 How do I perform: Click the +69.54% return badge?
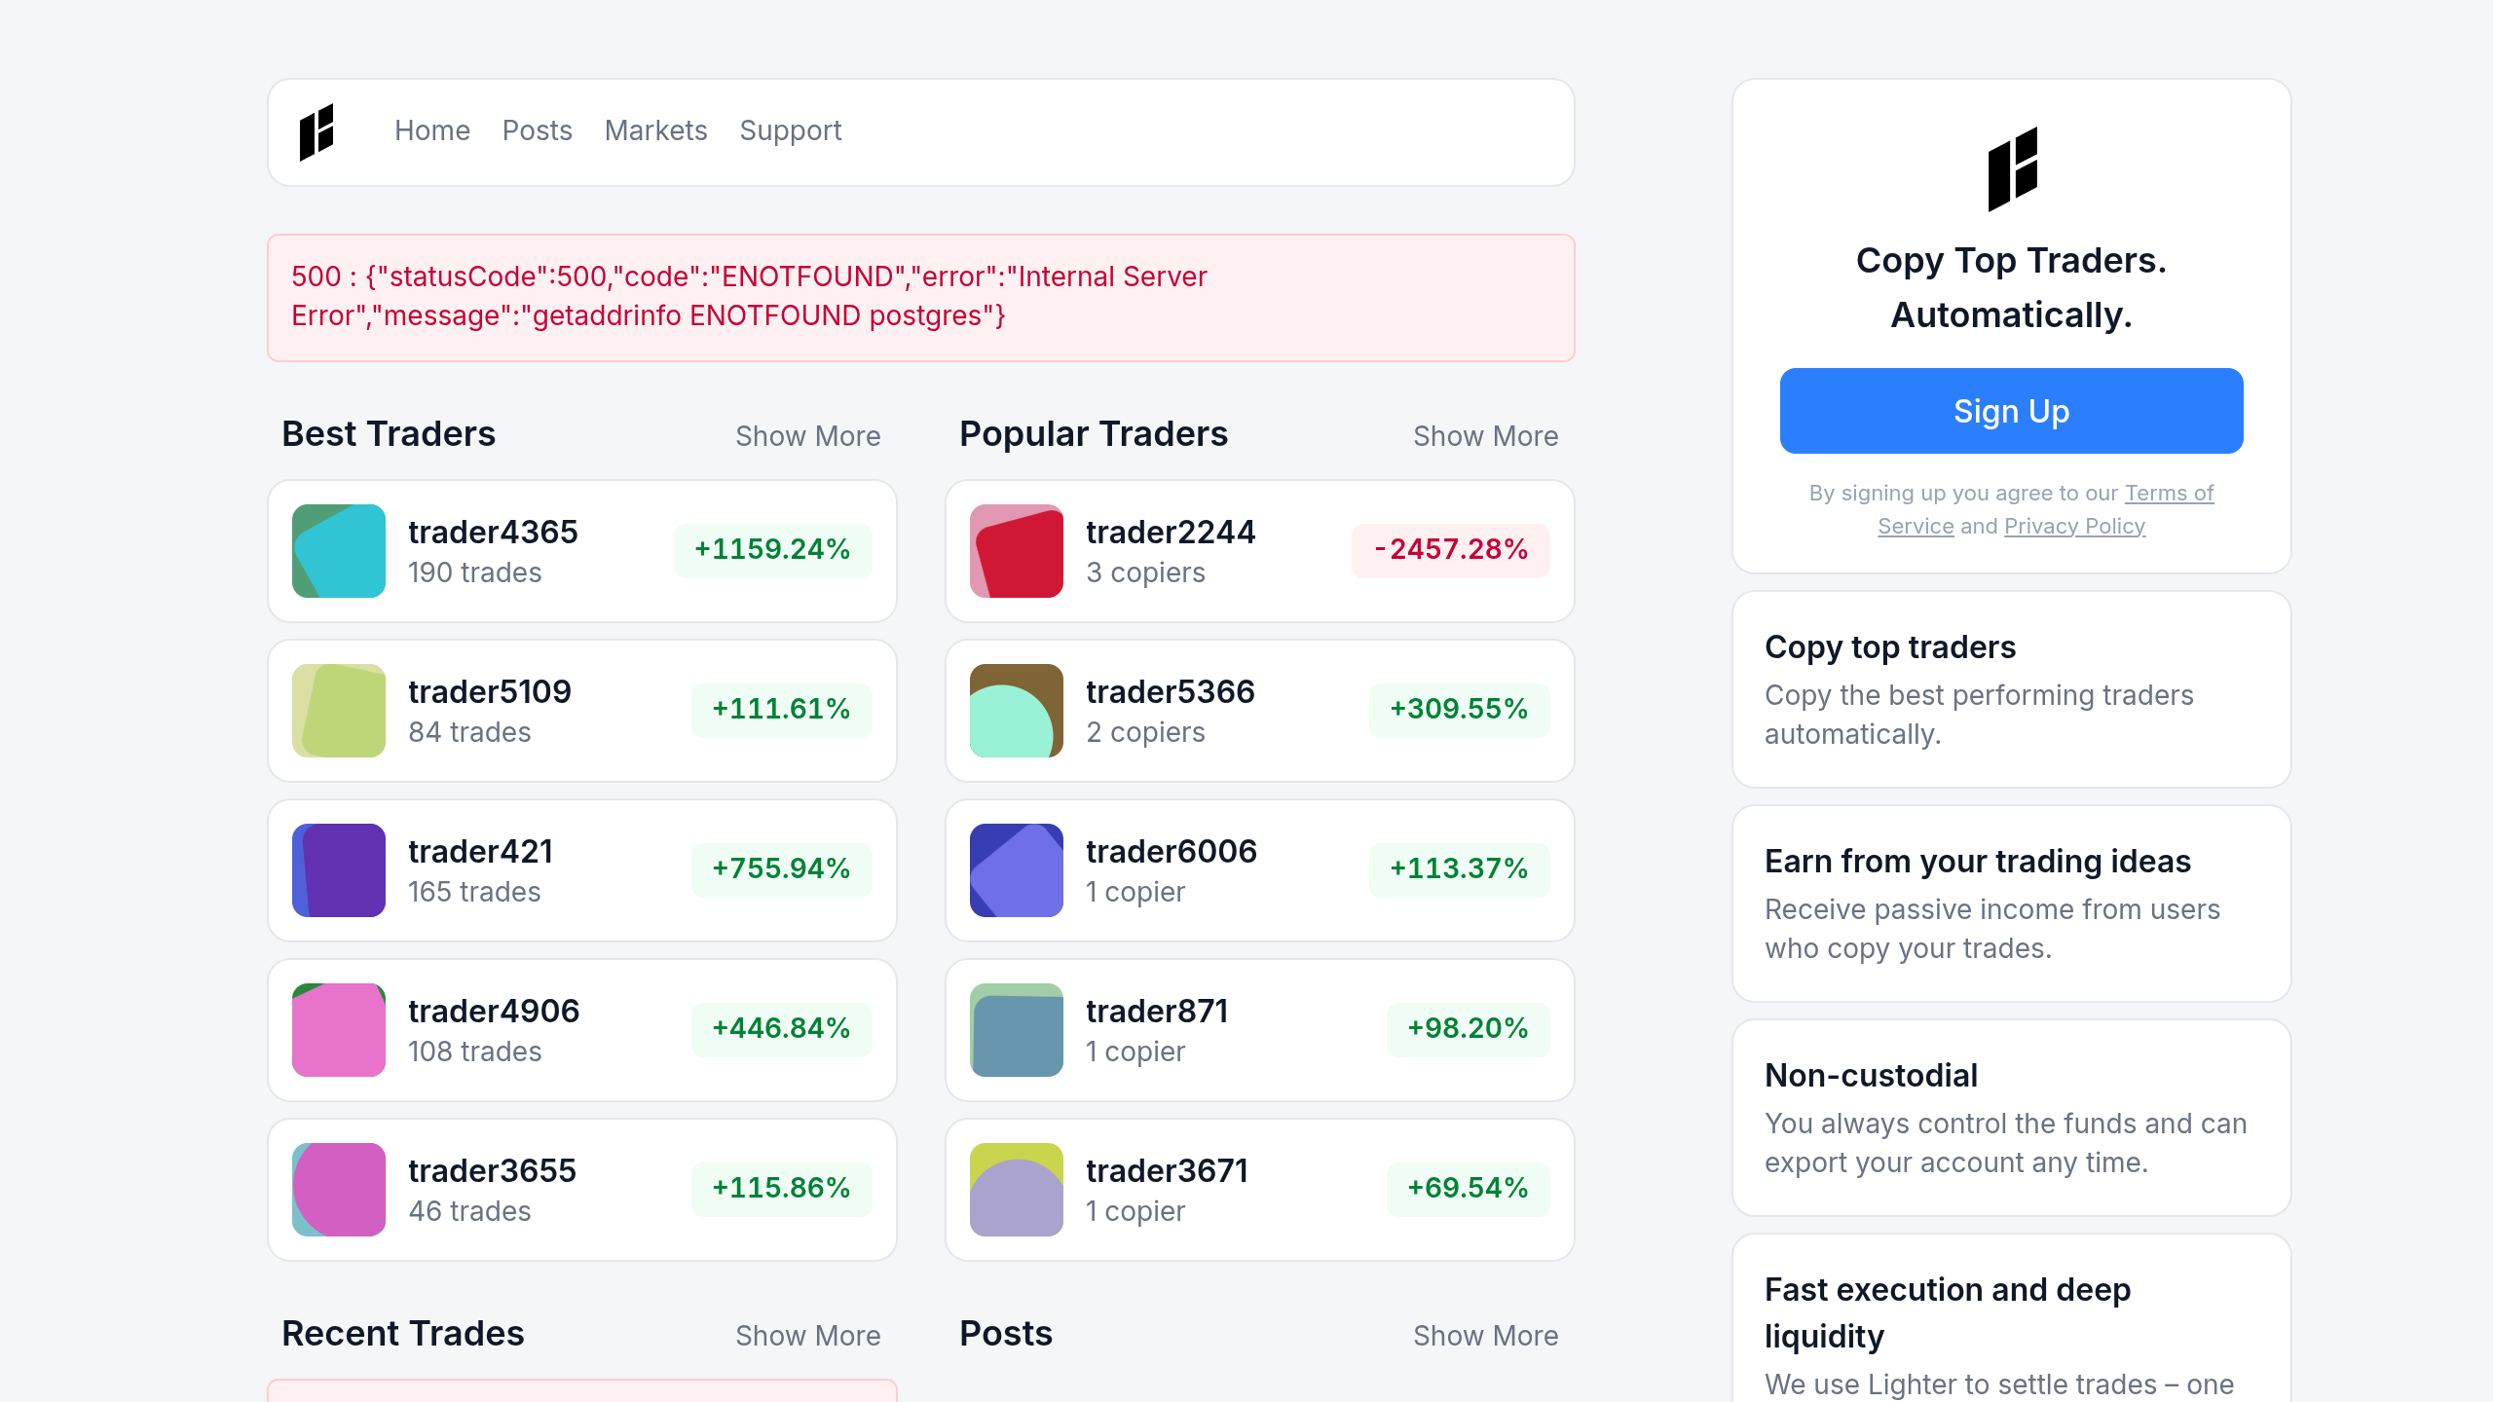tap(1469, 1189)
